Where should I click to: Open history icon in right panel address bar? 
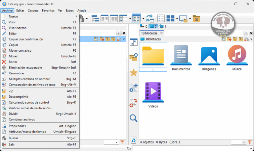point(224,39)
